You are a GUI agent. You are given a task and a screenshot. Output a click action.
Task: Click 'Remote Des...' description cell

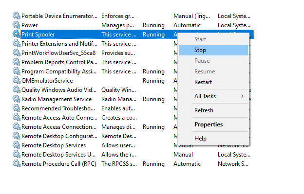119,136
